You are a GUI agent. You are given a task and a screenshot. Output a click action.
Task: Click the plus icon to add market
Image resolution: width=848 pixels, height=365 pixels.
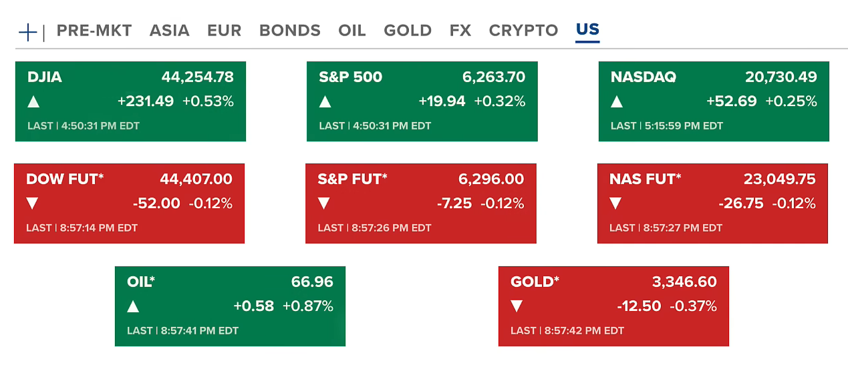pos(27,31)
